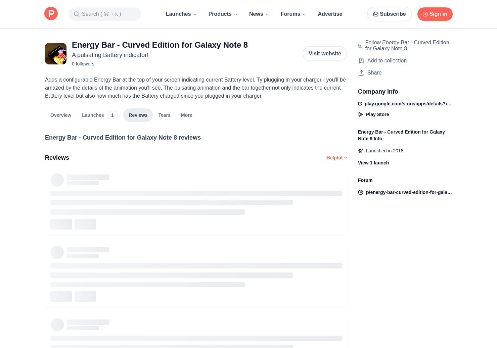Click the Add to collection text
This screenshot has height=348, width=497.
coord(387,61)
